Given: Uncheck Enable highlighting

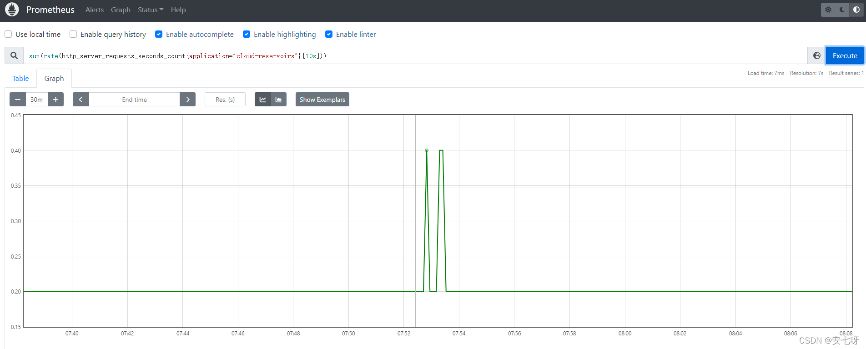Looking at the screenshot, I should [247, 34].
